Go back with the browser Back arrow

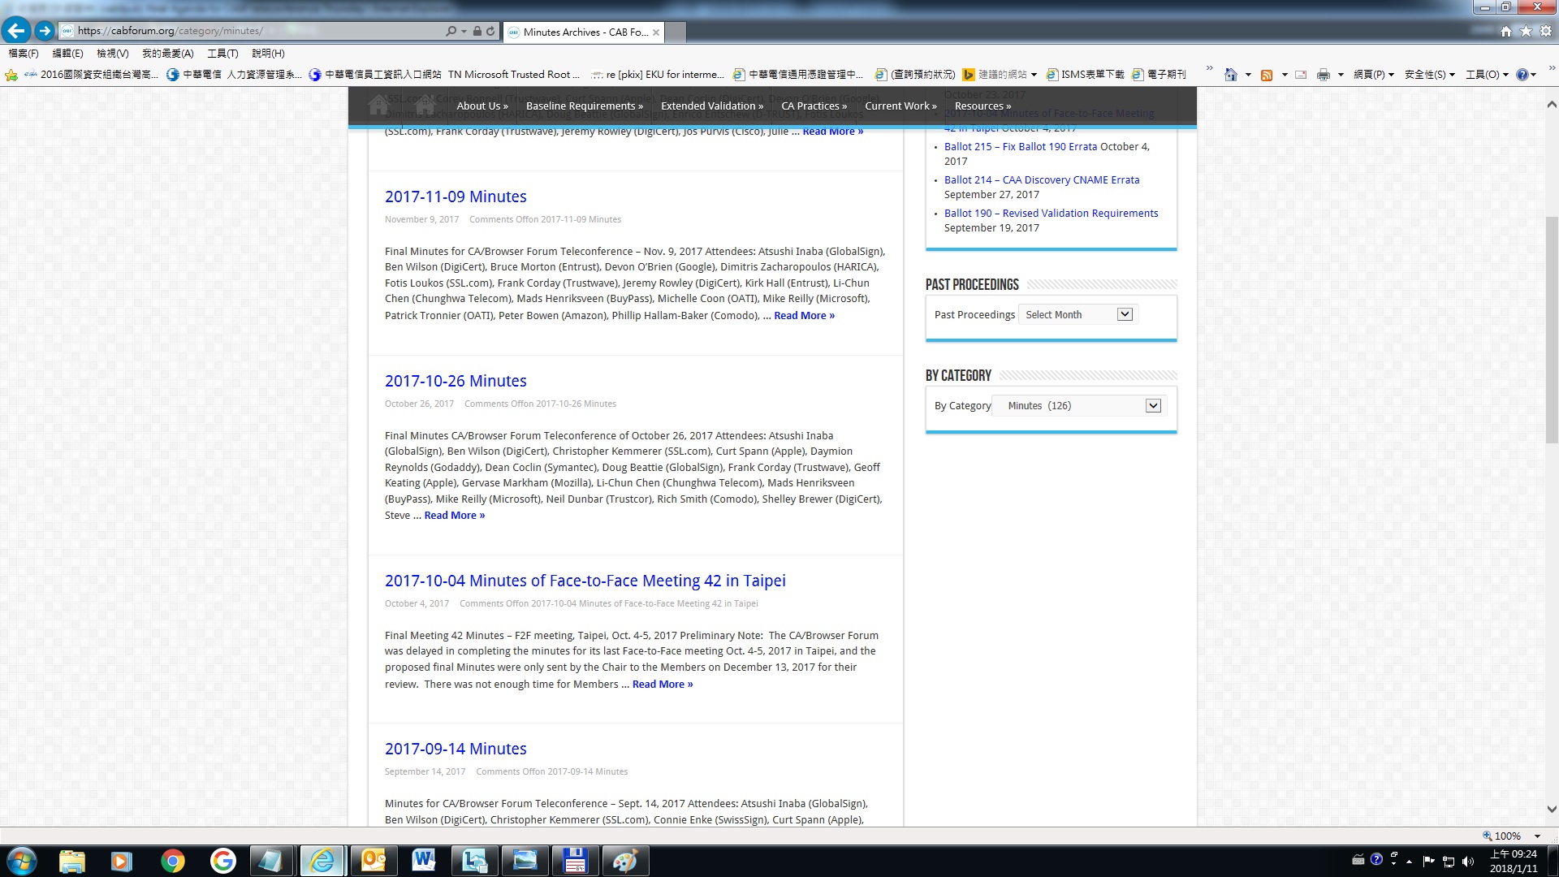click(x=16, y=31)
